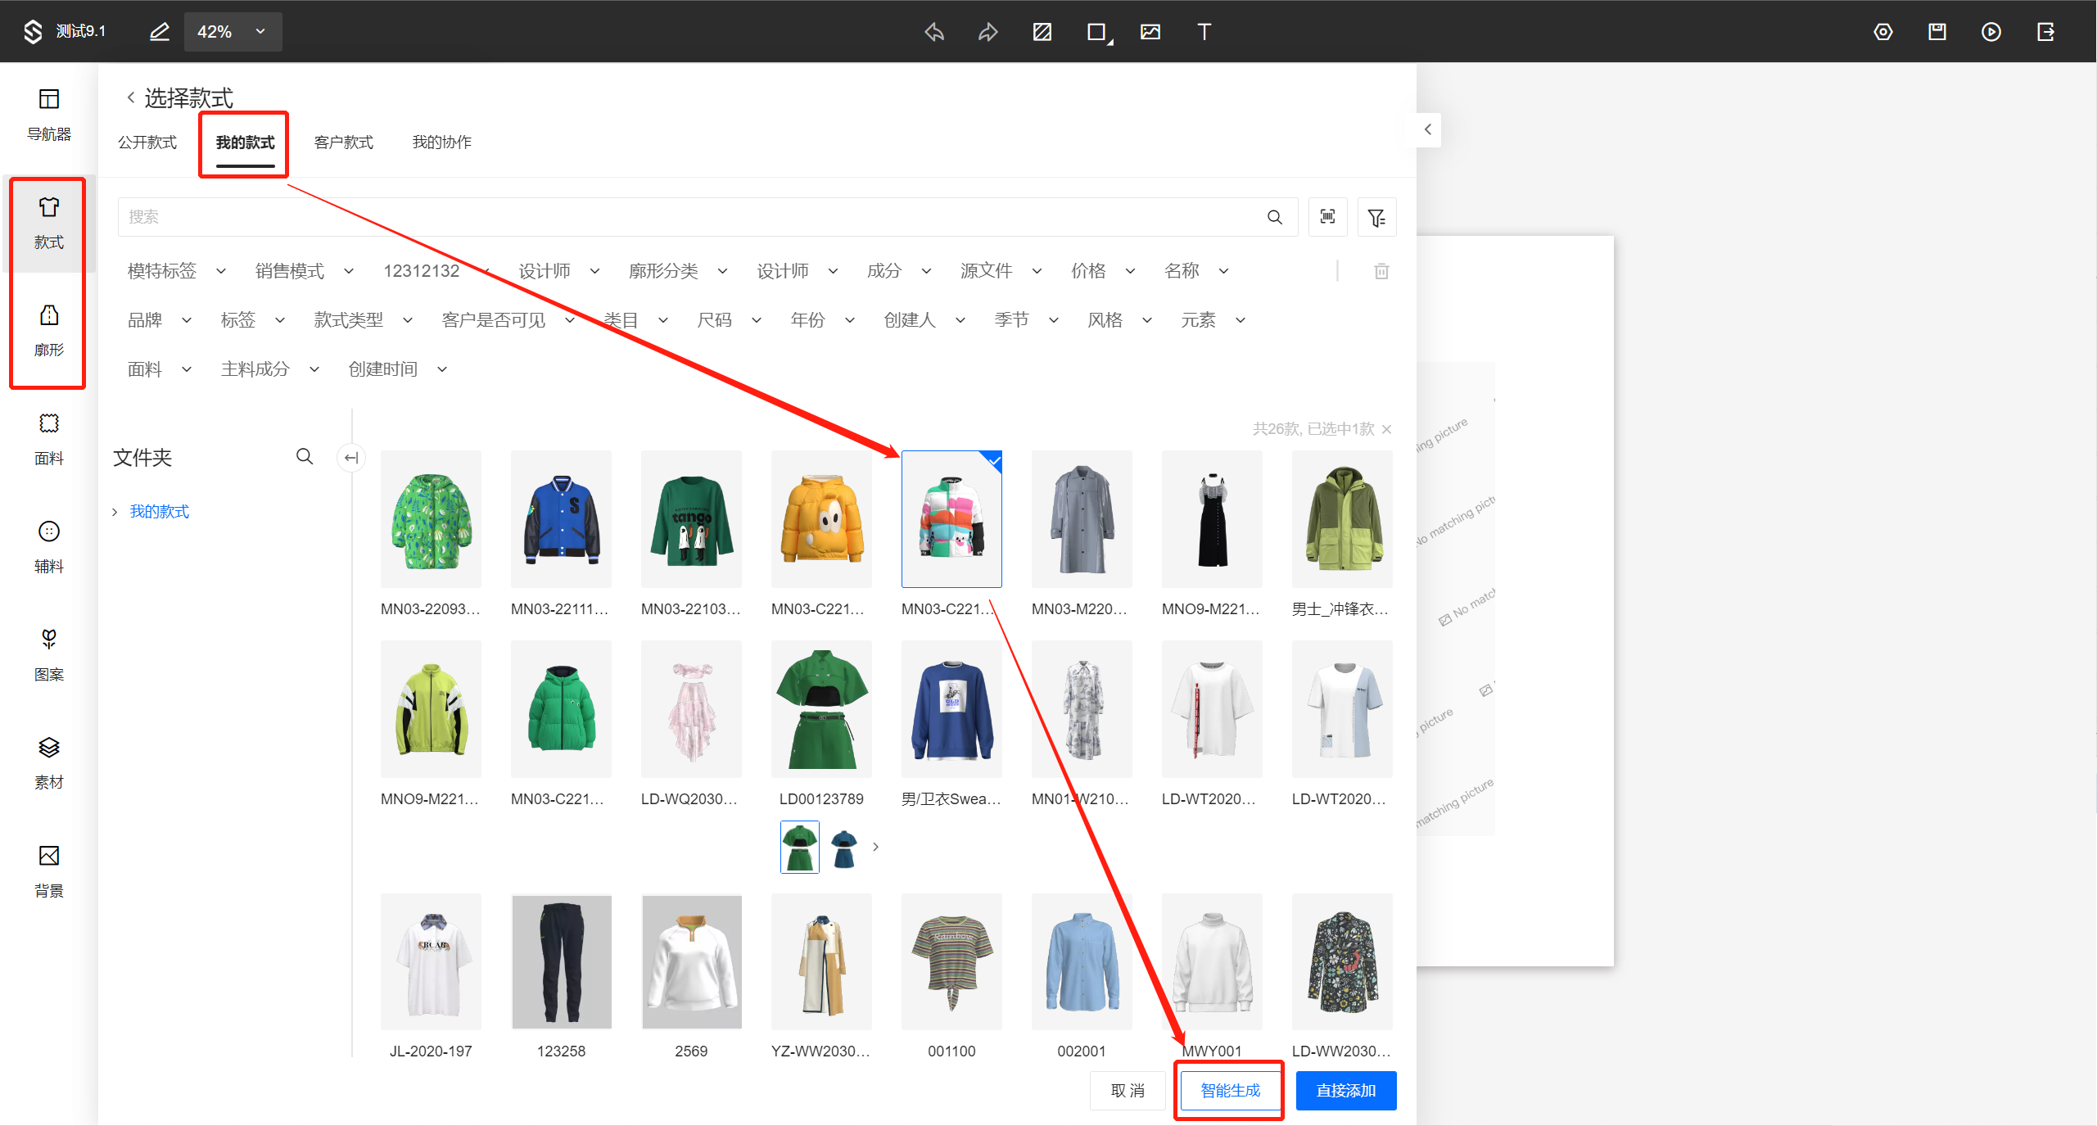Choose the blue color variant of LD00123789
The height and width of the screenshot is (1126, 2097).
(x=843, y=848)
